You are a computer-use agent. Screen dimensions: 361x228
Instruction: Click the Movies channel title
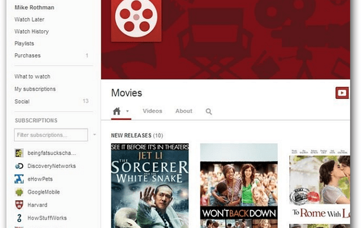[x=127, y=93]
